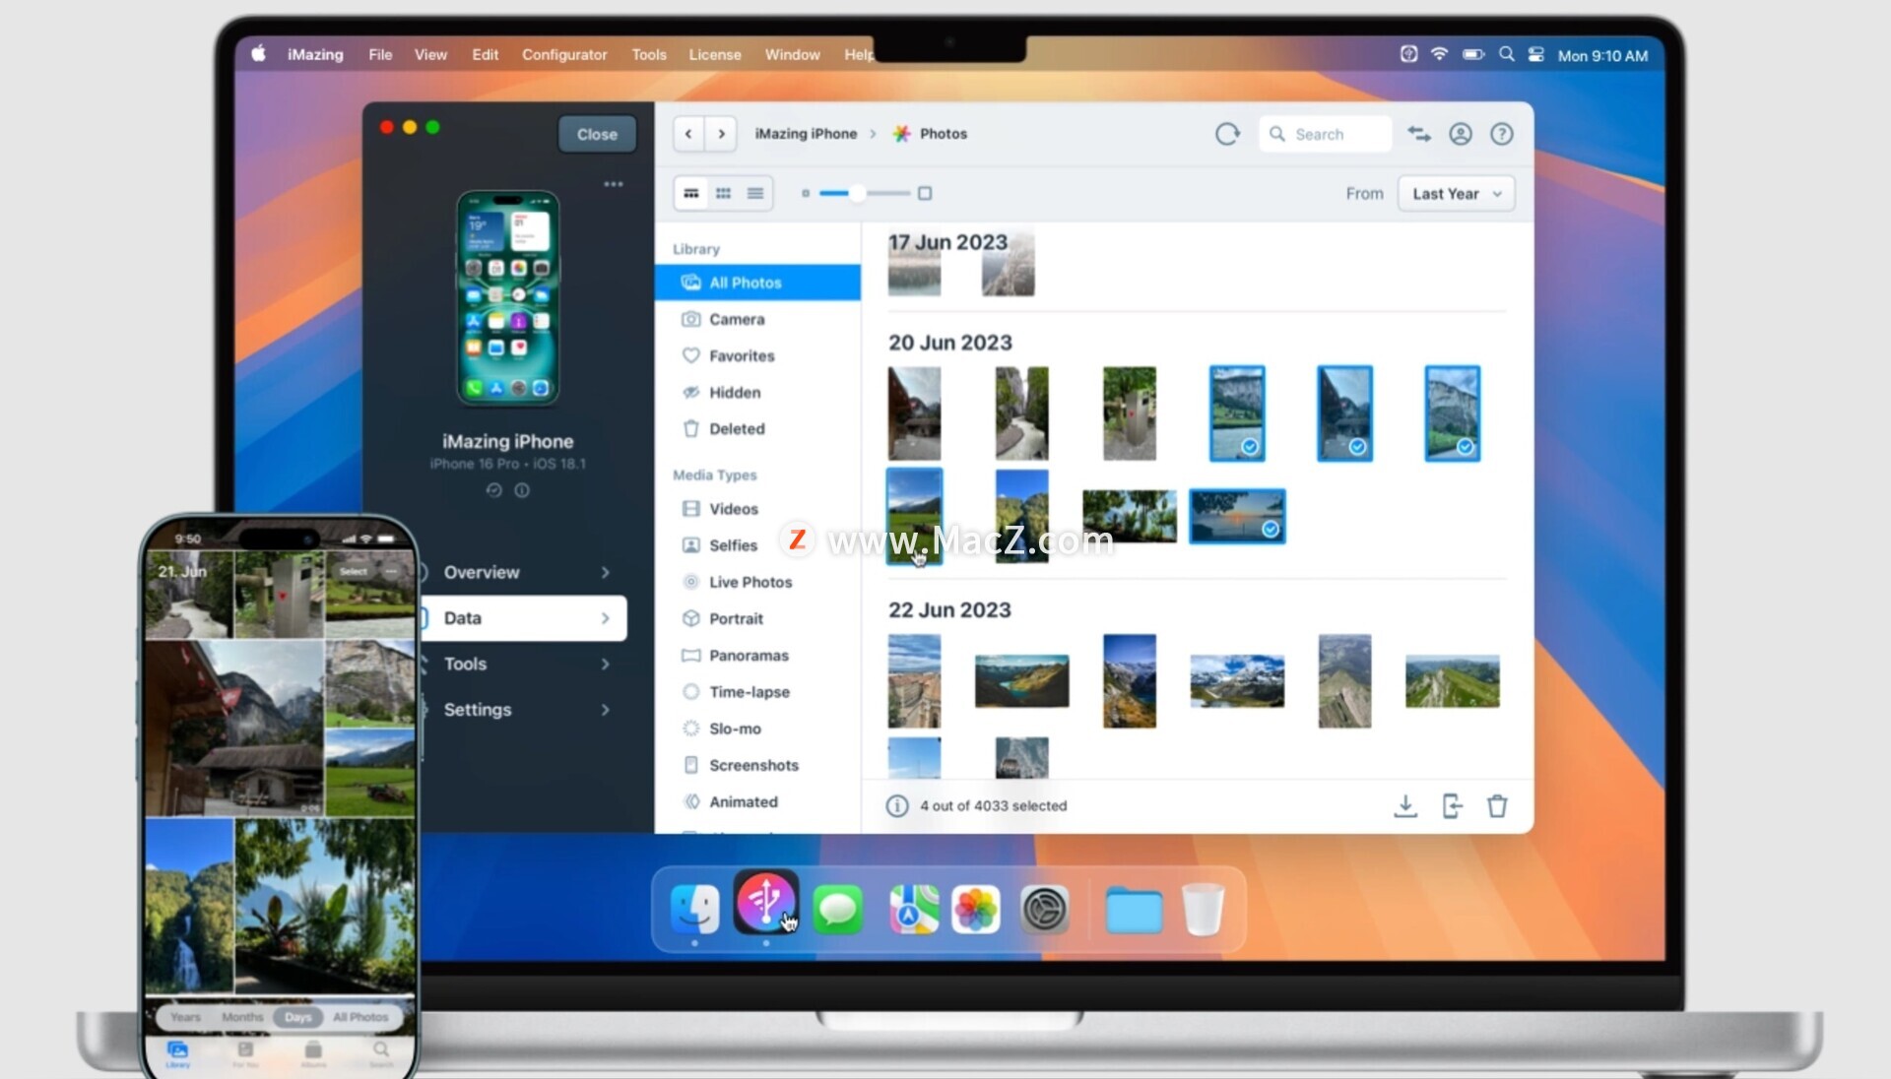The width and height of the screenshot is (1891, 1079).
Task: Filter by Videos media type
Action: click(757, 508)
